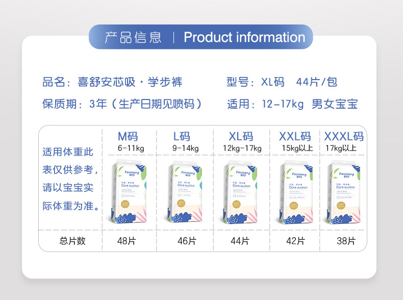Click the L码 diaper package image
Screen dimensions: 403x300
185,192
